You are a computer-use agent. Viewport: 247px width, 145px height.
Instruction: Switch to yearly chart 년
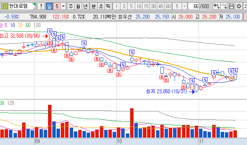click(x=86, y=6)
